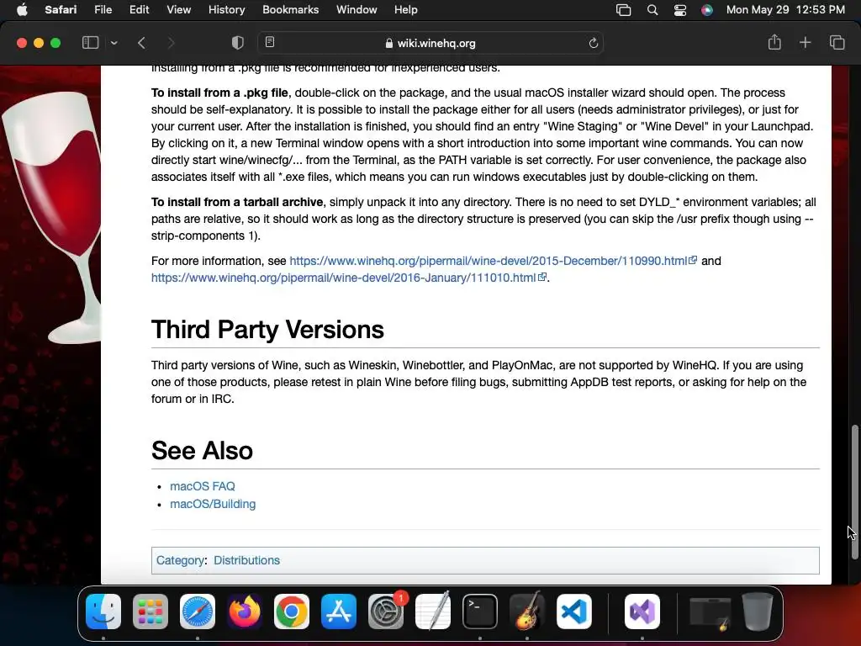Open the Category link

180,560
